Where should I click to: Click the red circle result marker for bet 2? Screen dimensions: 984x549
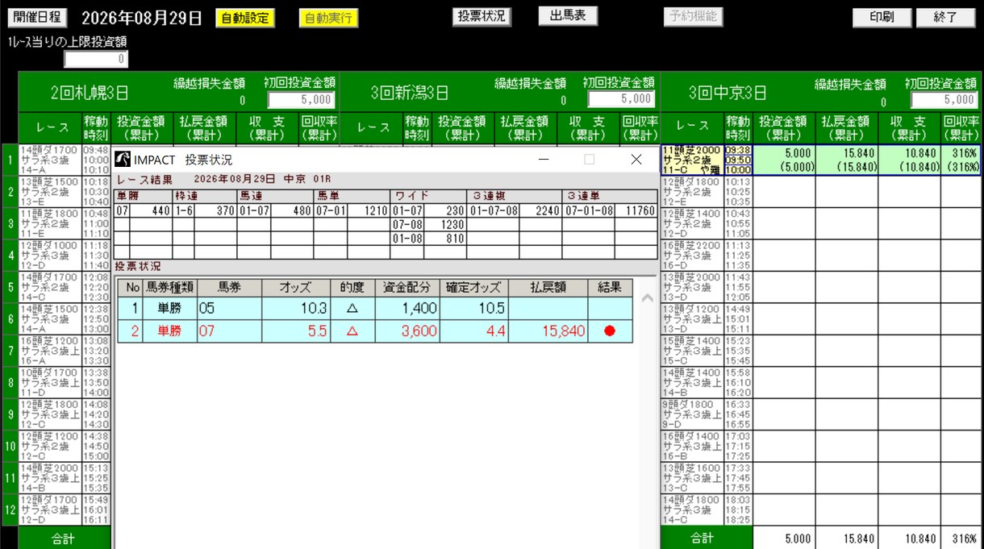[610, 331]
